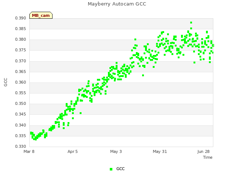
Task: Click the Time axis title
Action: [x=208, y=157]
